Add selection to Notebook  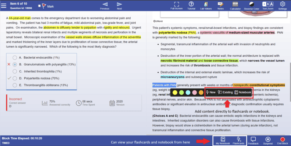click(x=243, y=92)
